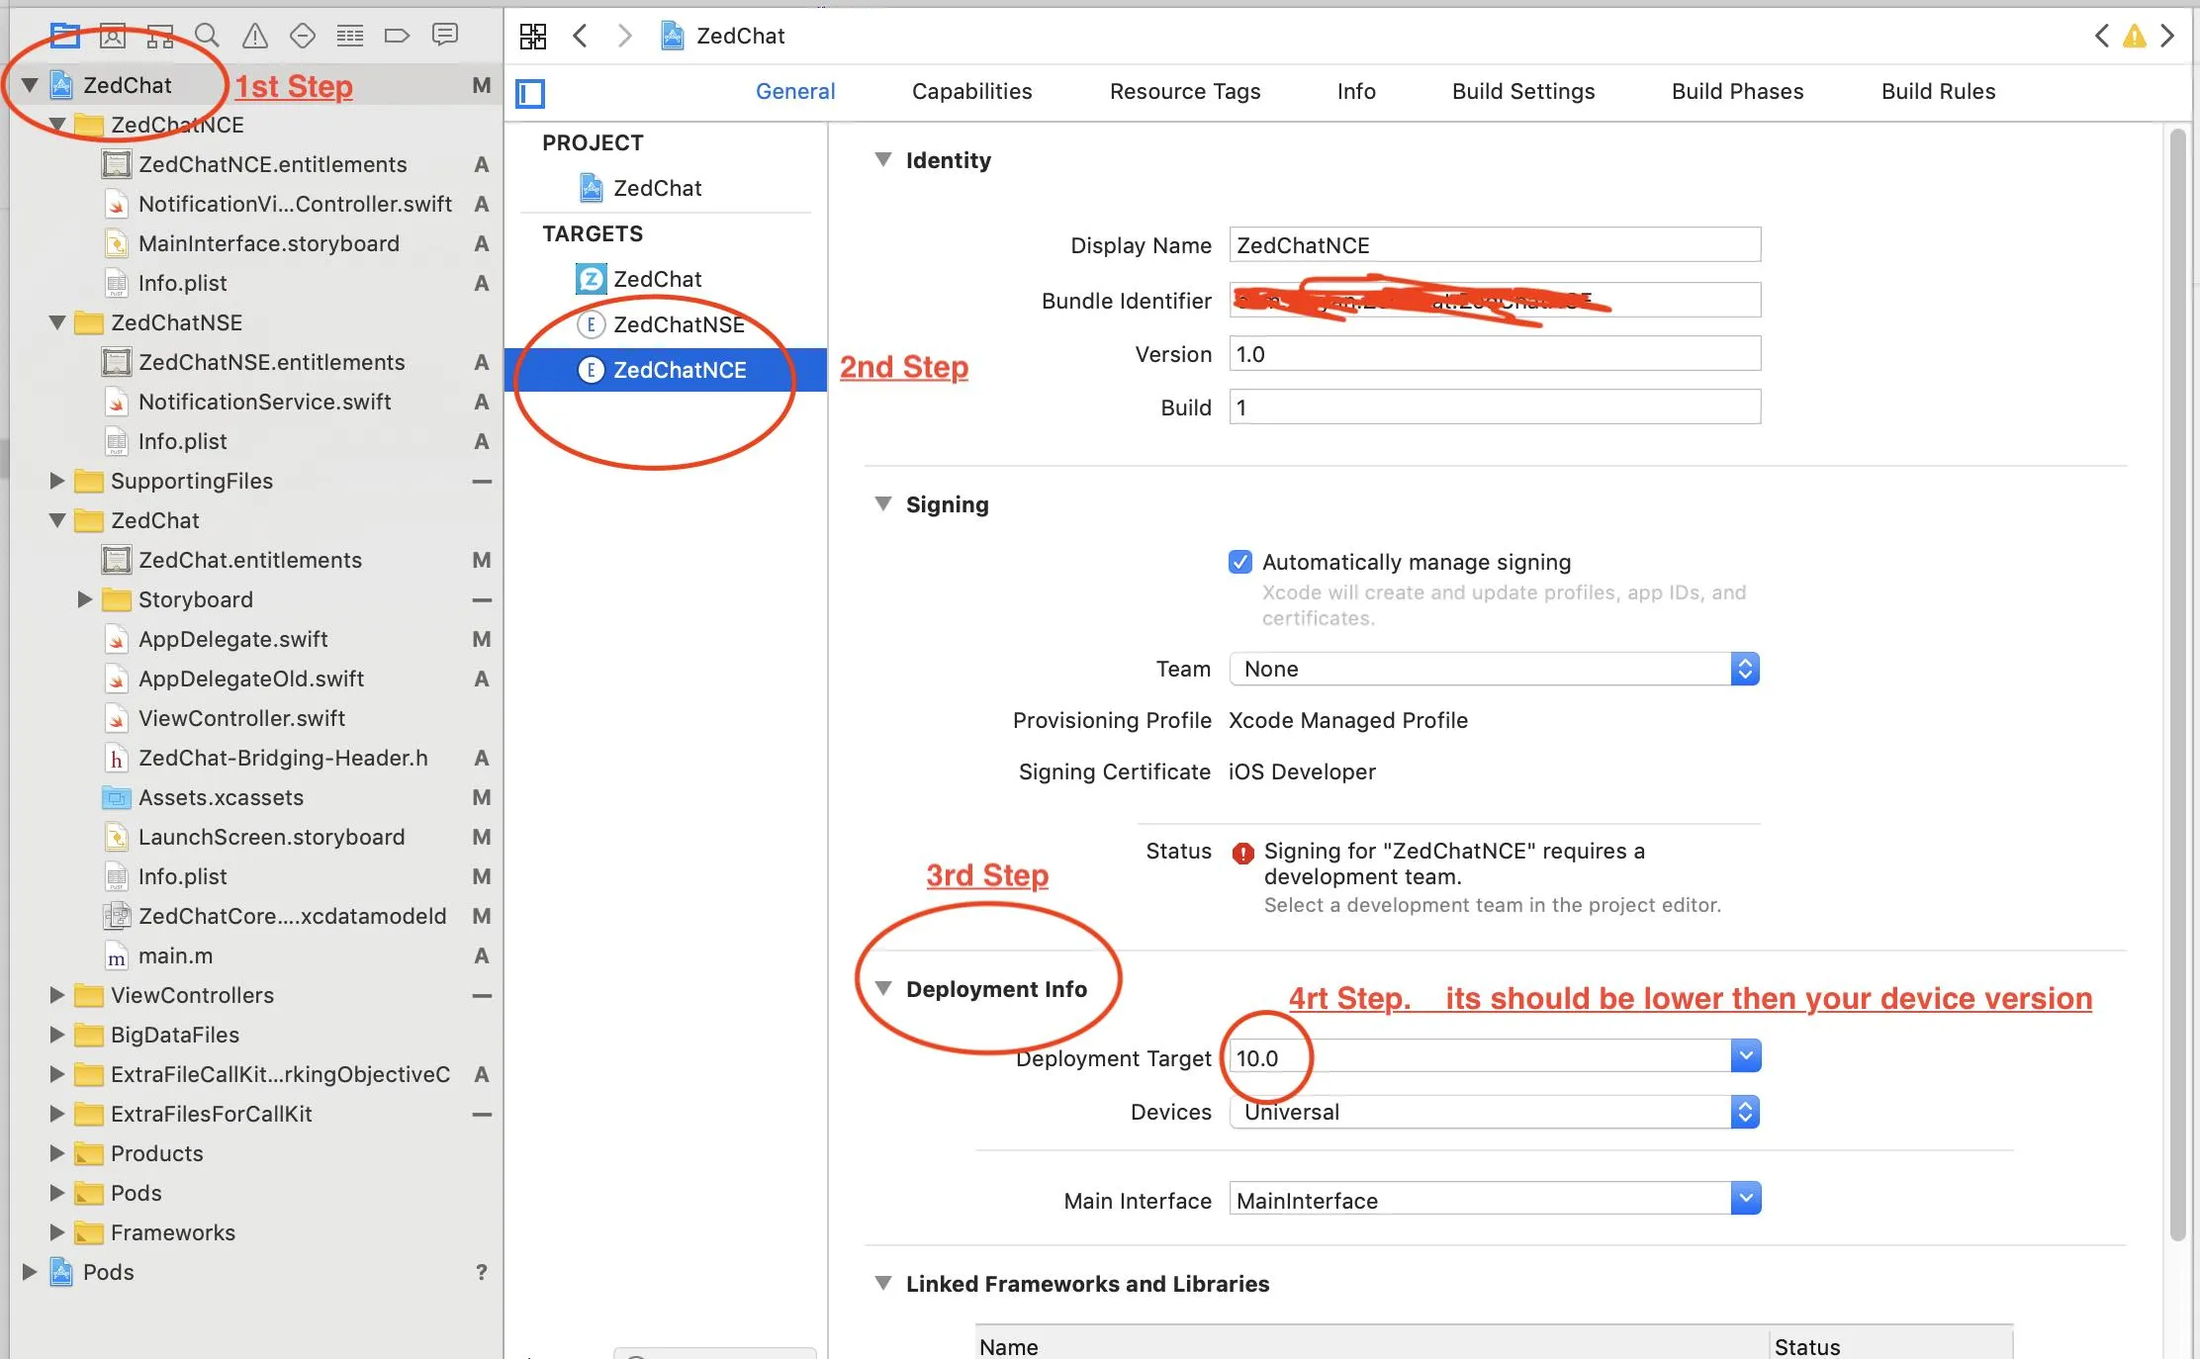This screenshot has width=2200, height=1359.
Task: Hide the targets list sidebar toggle icon
Action: pyautogui.click(x=530, y=94)
